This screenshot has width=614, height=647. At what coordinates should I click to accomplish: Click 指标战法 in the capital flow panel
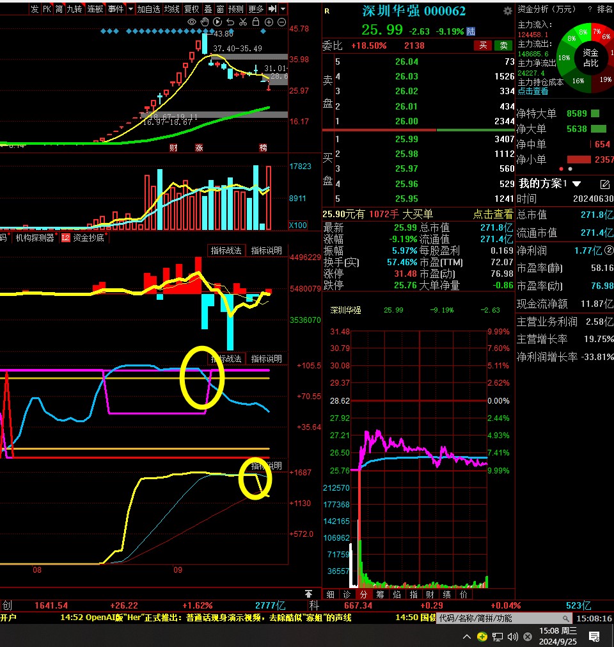[x=226, y=250]
